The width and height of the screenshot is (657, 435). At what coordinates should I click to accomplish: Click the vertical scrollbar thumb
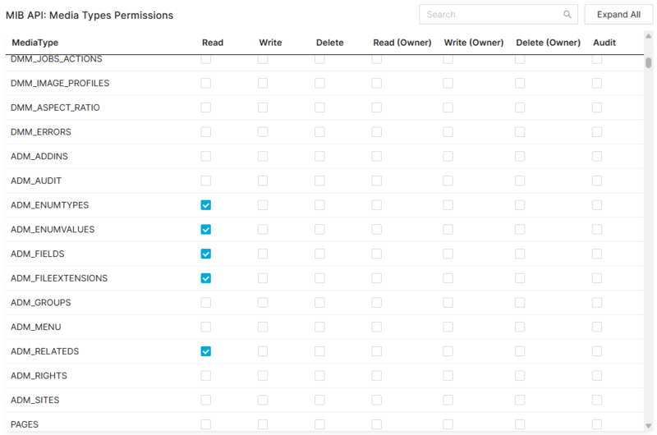click(649, 64)
